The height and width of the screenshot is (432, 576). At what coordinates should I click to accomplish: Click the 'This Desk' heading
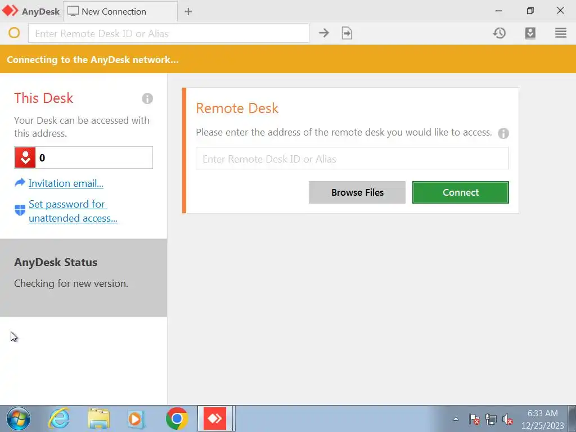[44, 98]
